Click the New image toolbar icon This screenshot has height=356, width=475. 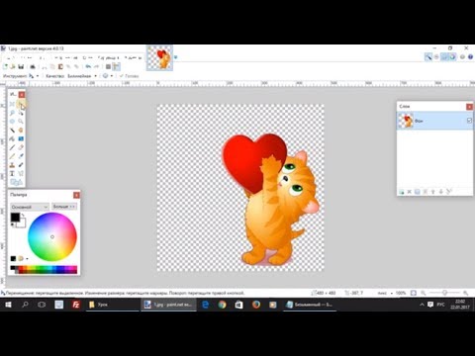tap(5, 66)
